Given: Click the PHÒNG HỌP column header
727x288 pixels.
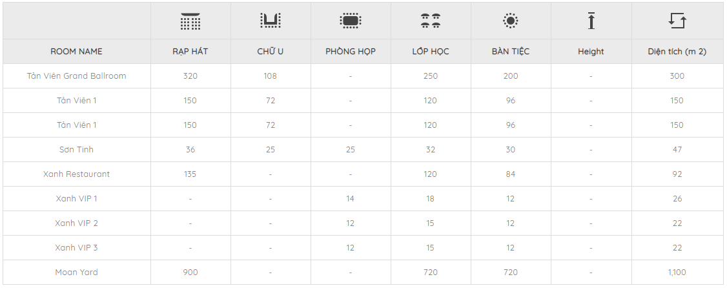Looking at the screenshot, I should [x=350, y=52].
